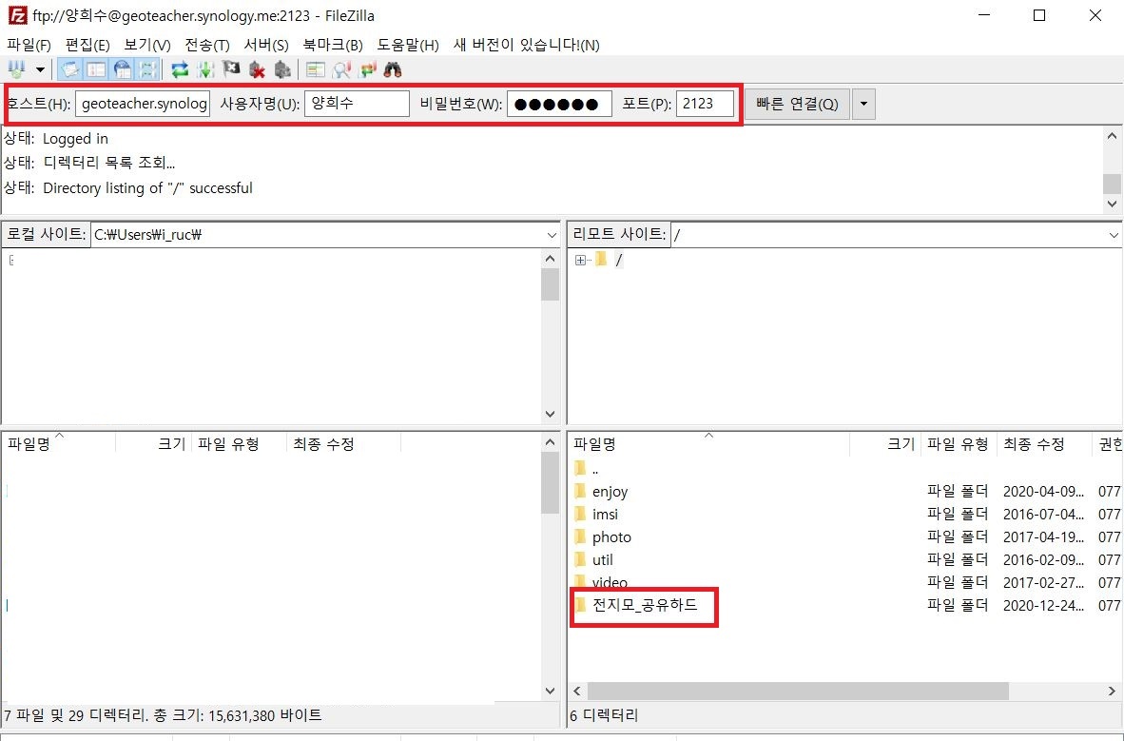Toggle the message log view
The width and height of the screenshot is (1124, 741).
click(69, 69)
